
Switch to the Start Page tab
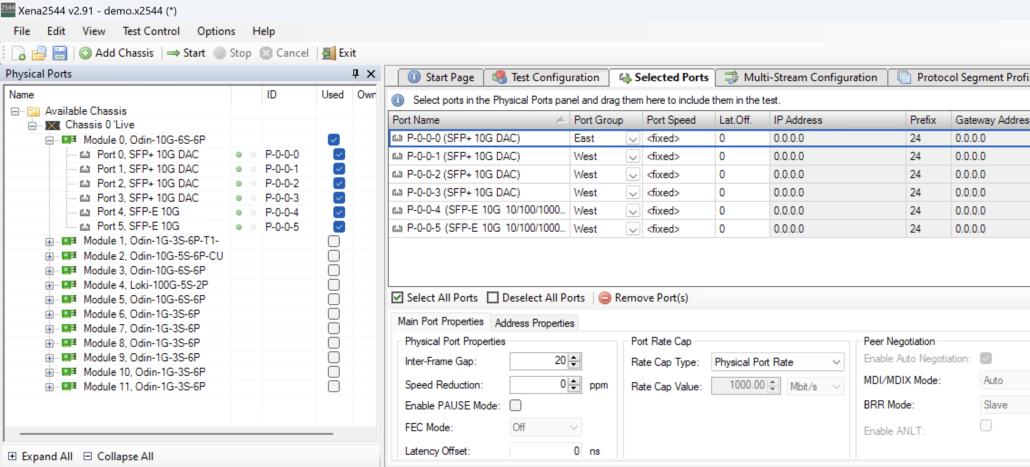tap(441, 78)
